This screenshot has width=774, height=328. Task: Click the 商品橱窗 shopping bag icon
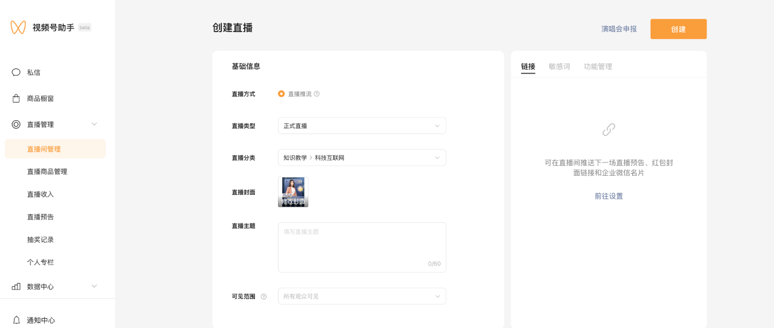(16, 98)
